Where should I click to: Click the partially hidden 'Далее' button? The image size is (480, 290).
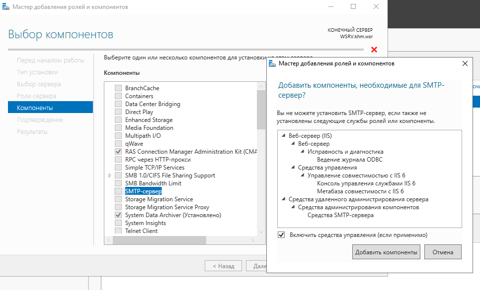[x=256, y=266]
